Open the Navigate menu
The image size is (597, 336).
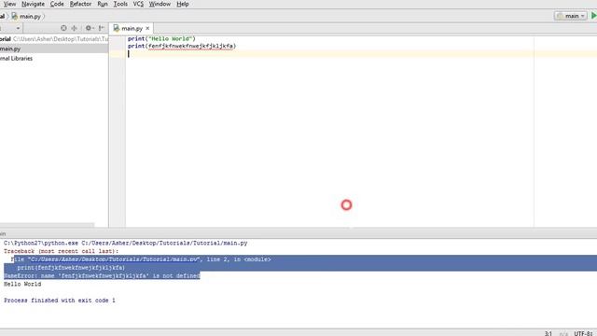click(x=33, y=4)
